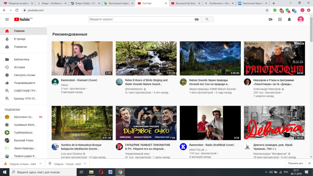Switch to the Чемпионат Европы browser tab

click(x=252, y=3)
